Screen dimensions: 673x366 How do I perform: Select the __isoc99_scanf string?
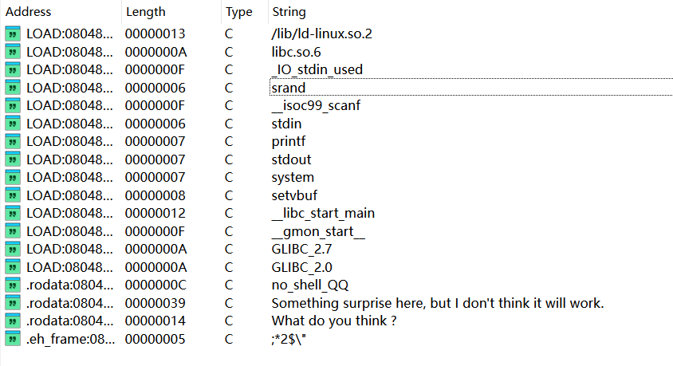(x=316, y=105)
